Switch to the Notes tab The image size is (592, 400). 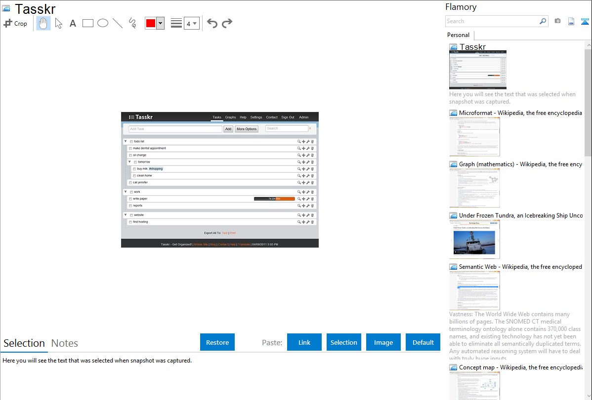[x=65, y=343]
